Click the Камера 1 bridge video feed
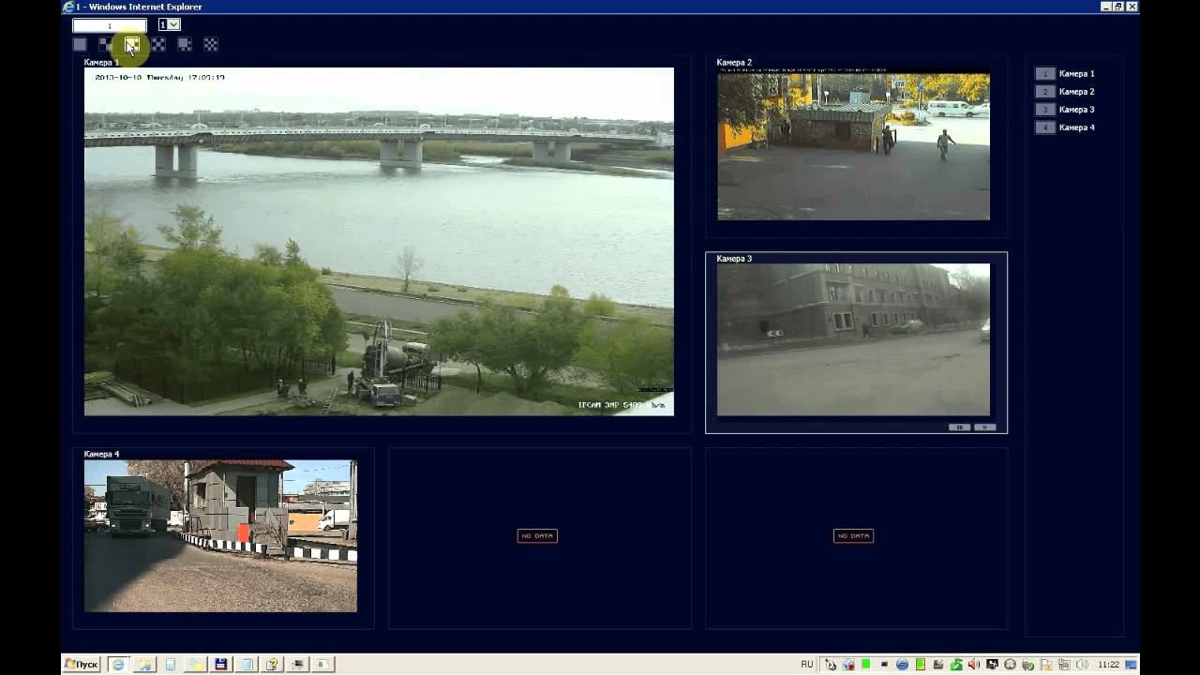This screenshot has width=1200, height=675. click(379, 241)
